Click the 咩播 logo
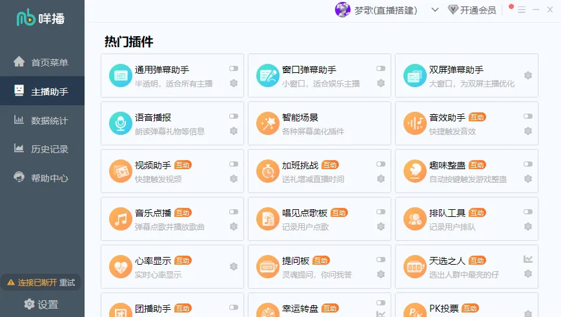The width and height of the screenshot is (561, 317). [41, 18]
